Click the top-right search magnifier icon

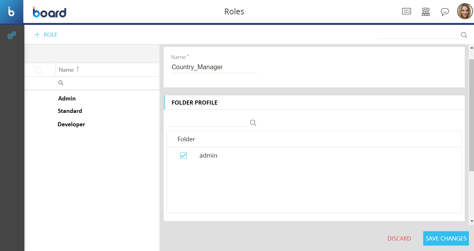click(x=464, y=35)
